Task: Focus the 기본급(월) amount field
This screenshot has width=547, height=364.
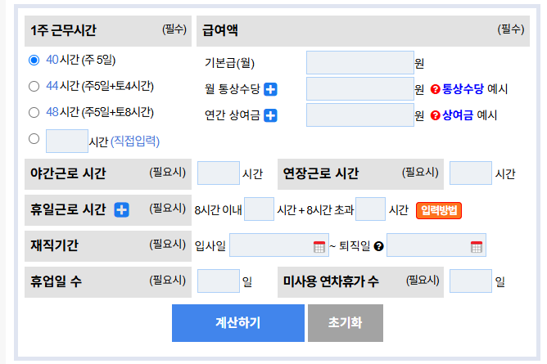Action: tap(360, 63)
